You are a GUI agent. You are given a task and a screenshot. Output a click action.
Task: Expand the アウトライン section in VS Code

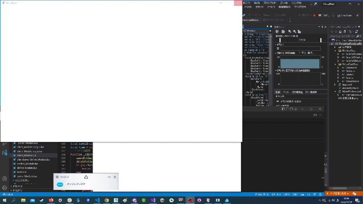(x=17, y=186)
